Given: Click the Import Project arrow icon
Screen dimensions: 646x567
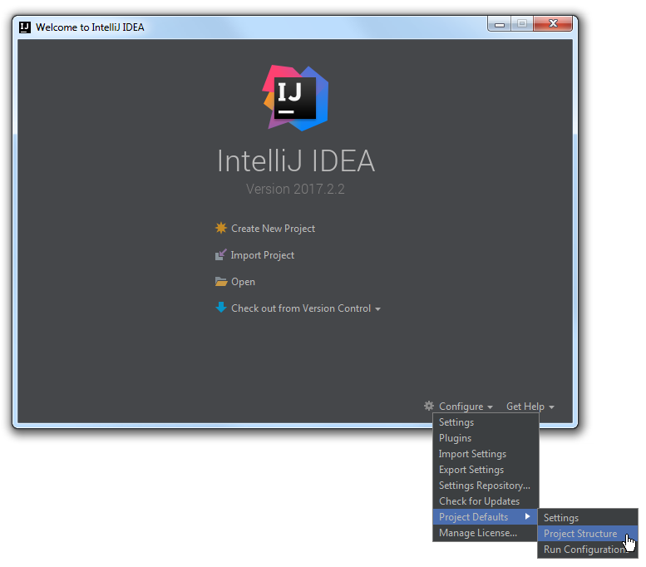Looking at the screenshot, I should pyautogui.click(x=220, y=255).
